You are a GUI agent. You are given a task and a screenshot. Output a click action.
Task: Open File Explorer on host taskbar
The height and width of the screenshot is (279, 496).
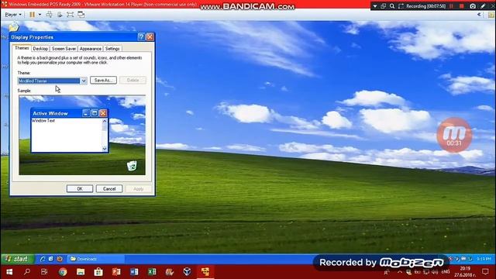click(81, 272)
